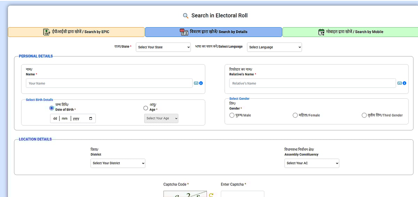Screen dimensions: 418x197
Task: Choose Third Gender radio option
Action: [364, 115]
